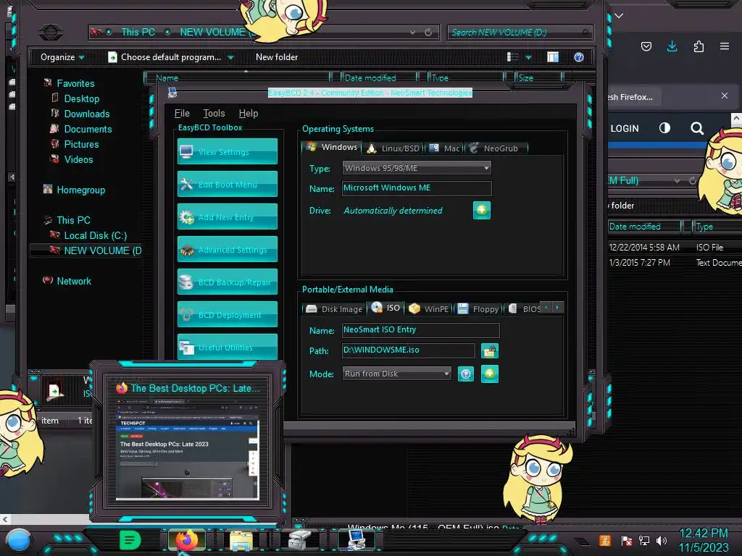Click the mode help info icon
Screen dimensions: 742x556
tap(466, 374)
